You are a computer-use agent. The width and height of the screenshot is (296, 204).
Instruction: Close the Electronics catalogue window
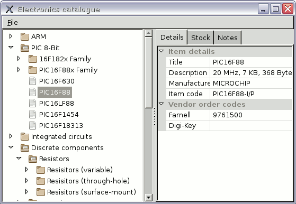[x=288, y=9]
